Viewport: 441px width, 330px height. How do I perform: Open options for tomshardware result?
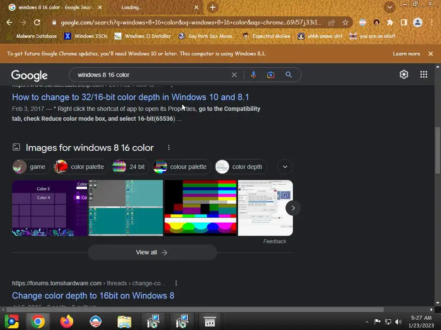point(176,283)
